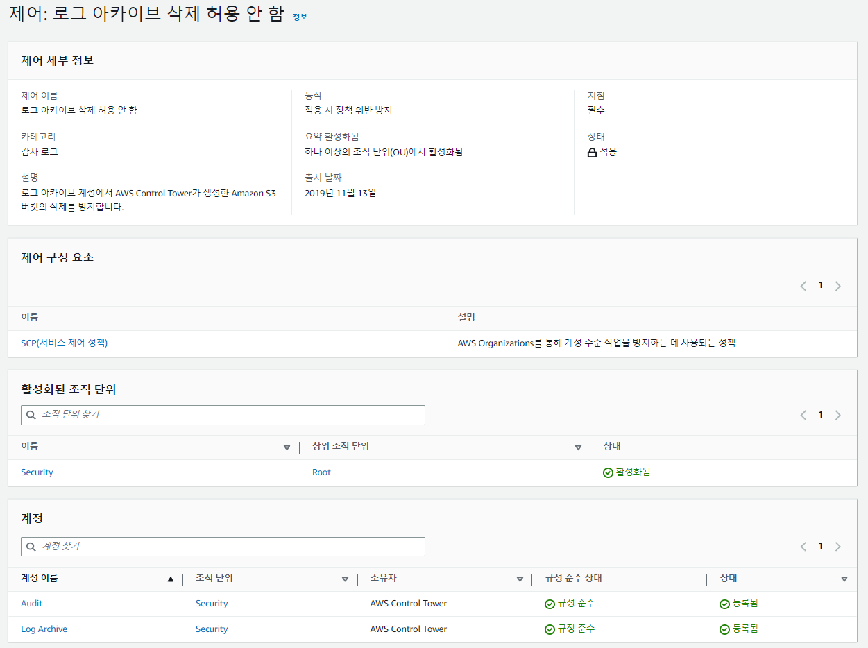Image resolution: width=868 pixels, height=648 pixels.
Task: Open the Security OU link in the Log Archive row
Action: coord(212,629)
